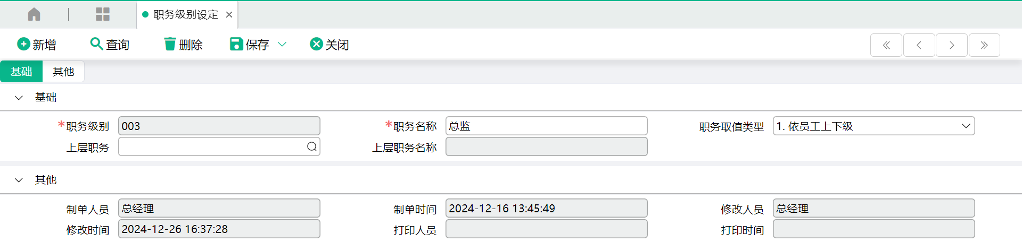
Task: Click the 保存 save icon
Action: 236,44
